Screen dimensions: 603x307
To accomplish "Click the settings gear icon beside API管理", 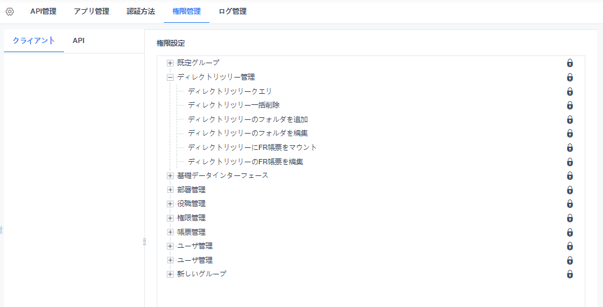I will [x=10, y=12].
